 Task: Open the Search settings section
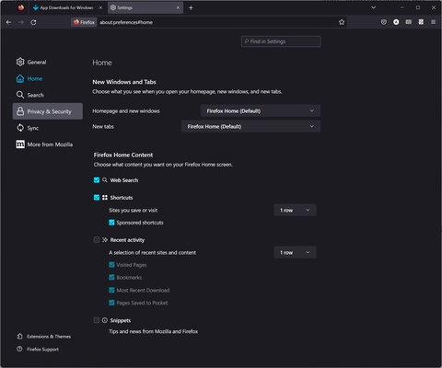tap(47, 95)
